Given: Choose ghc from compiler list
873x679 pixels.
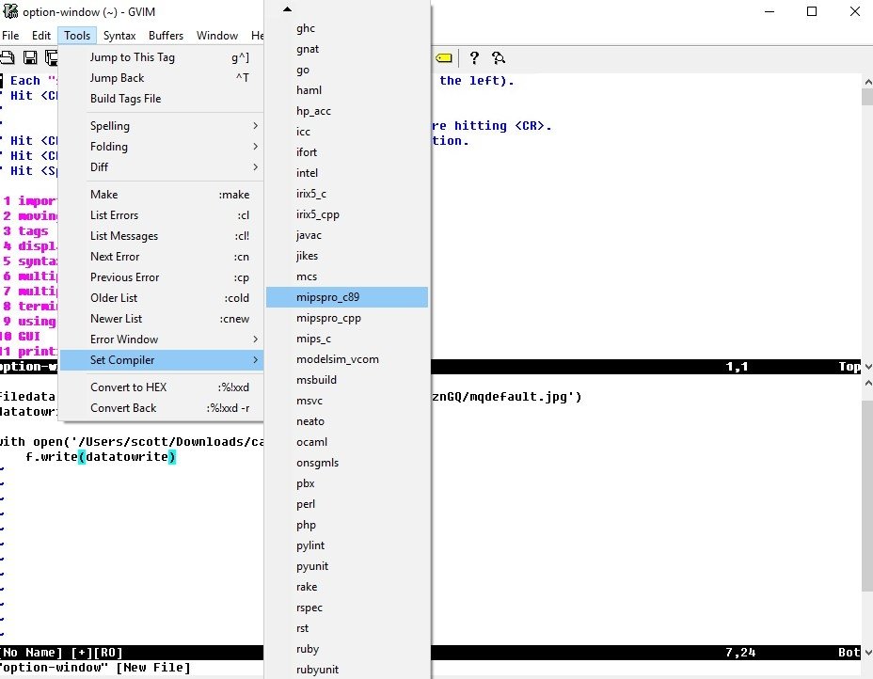Looking at the screenshot, I should (x=347, y=28).
